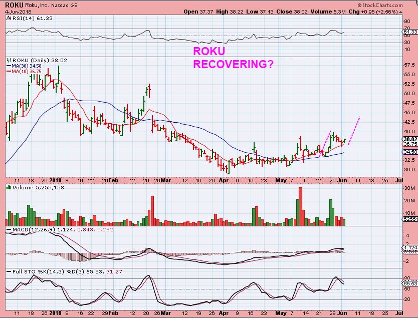
Task: Click the 'Chg +0.95 (+2.56%)' value
Action: [x=373, y=12]
